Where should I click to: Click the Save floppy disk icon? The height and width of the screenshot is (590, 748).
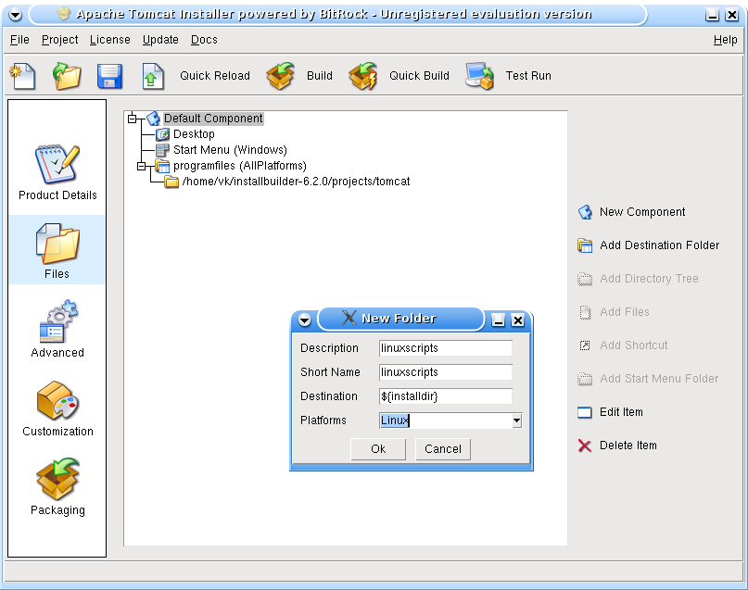[x=109, y=76]
